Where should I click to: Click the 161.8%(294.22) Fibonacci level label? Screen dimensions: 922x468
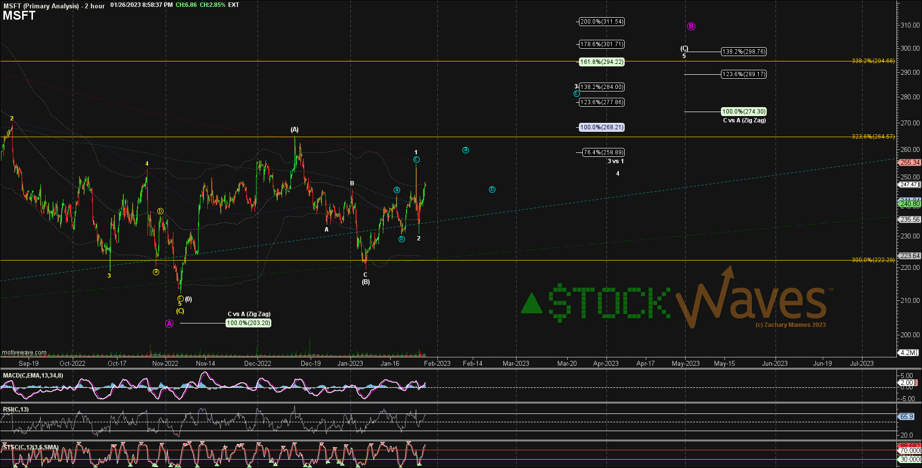coord(602,62)
